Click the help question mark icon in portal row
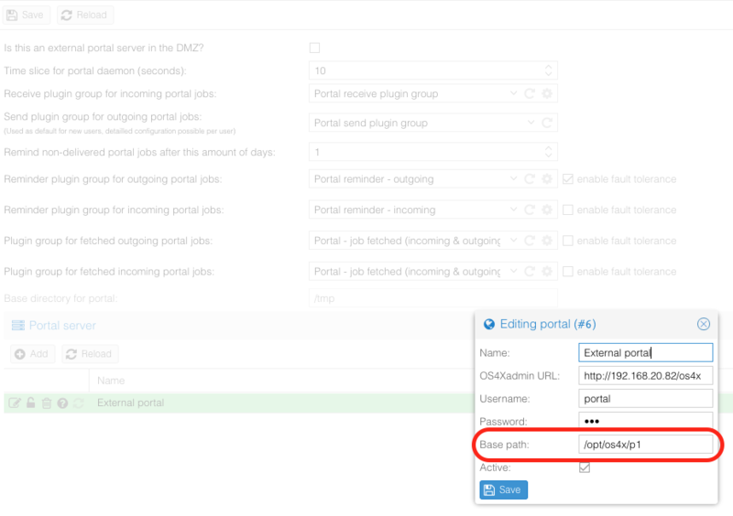 pos(62,403)
